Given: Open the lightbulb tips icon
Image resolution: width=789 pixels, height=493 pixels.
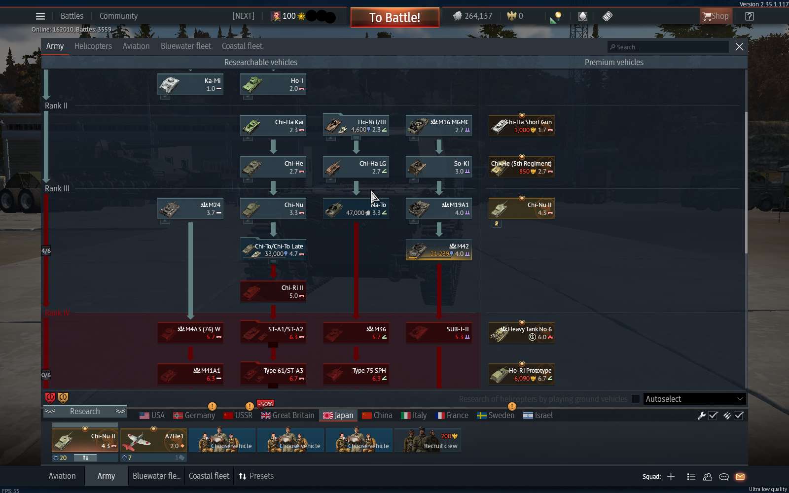Looking at the screenshot, I should tap(557, 17).
